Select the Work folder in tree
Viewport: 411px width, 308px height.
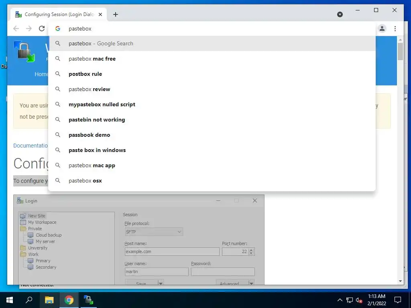point(33,254)
